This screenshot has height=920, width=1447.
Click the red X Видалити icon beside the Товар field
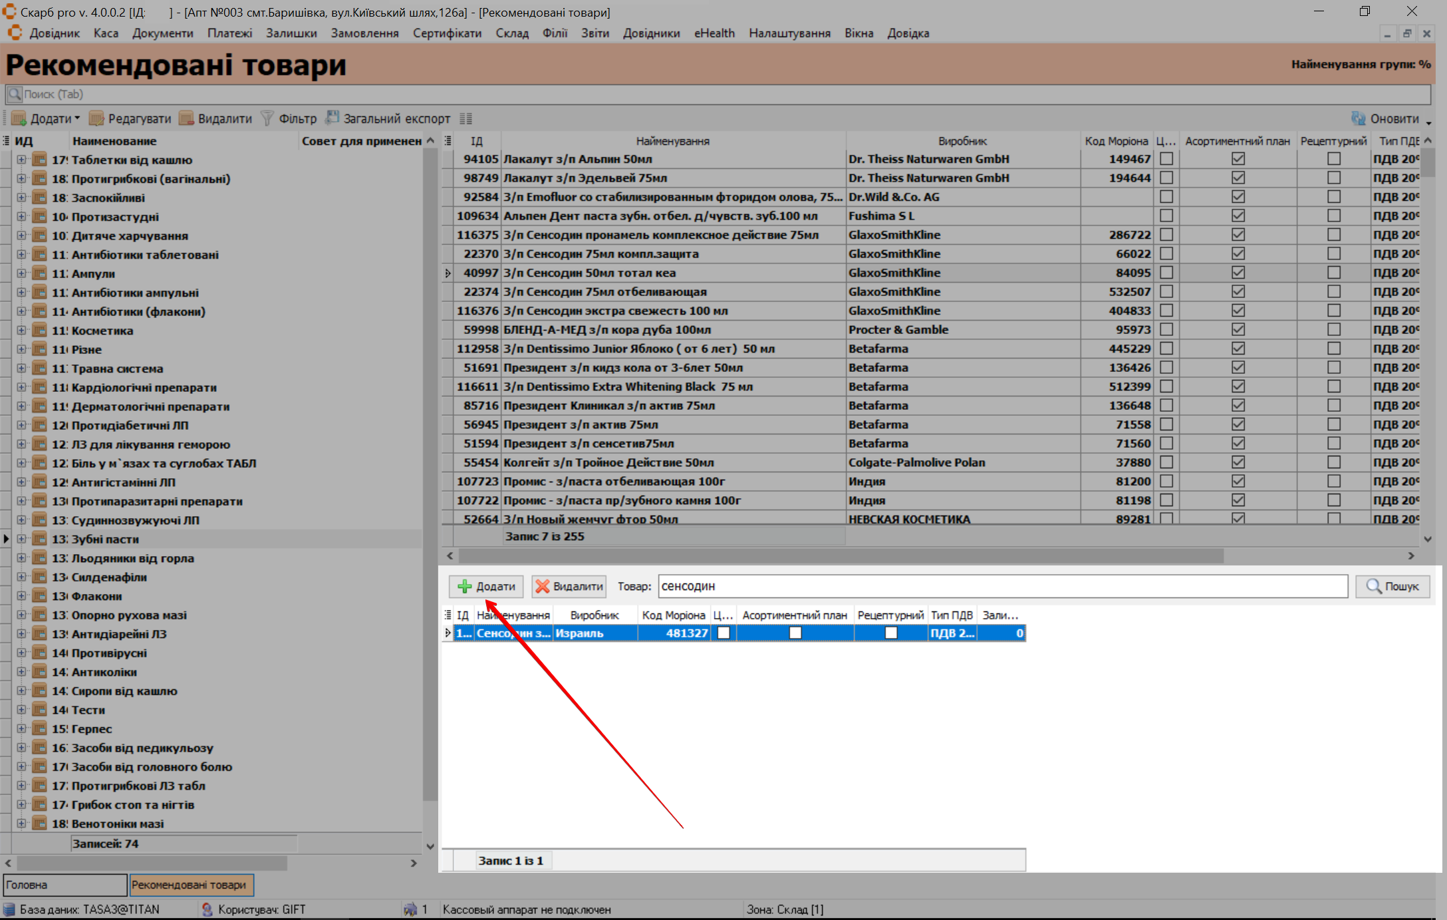coord(543,586)
